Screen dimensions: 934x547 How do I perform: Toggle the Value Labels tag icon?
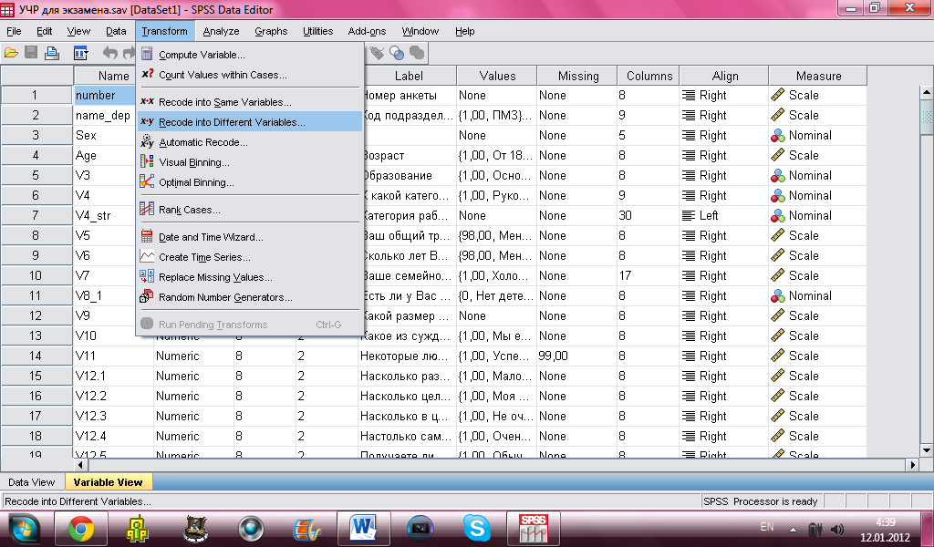click(x=377, y=53)
